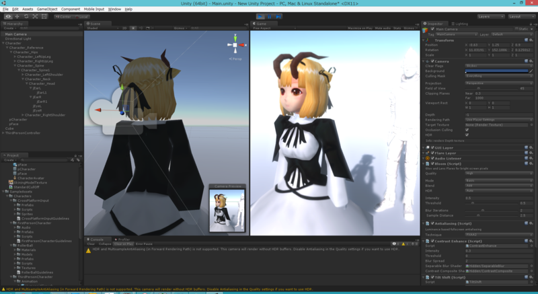538x294 pixels.
Task: Select the Move tool in toolbar
Action: (17, 16)
